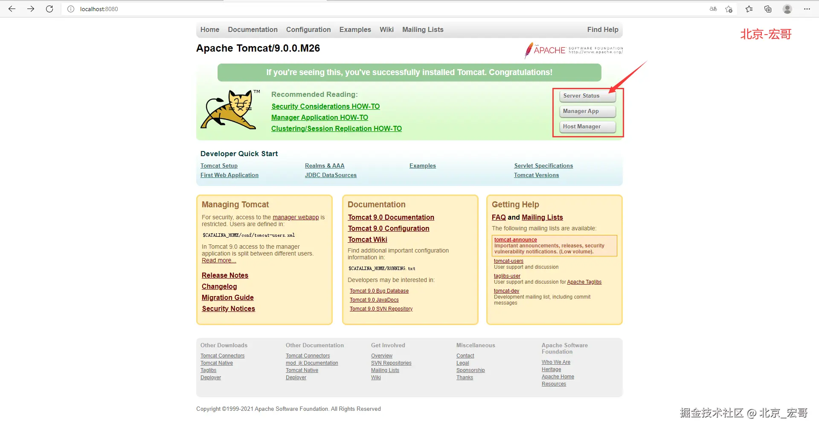Open the translate page icon
This screenshot has height=430, width=819.
[713, 9]
